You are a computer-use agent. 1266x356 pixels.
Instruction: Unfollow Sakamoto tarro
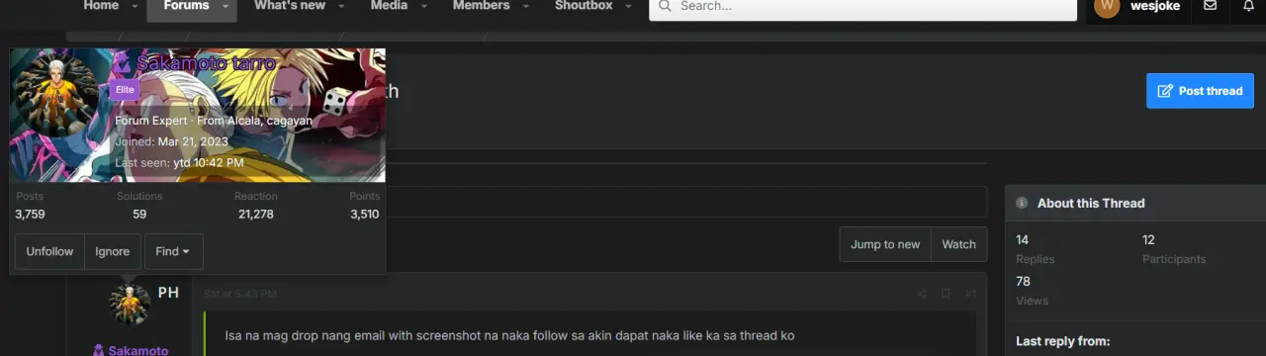49,251
